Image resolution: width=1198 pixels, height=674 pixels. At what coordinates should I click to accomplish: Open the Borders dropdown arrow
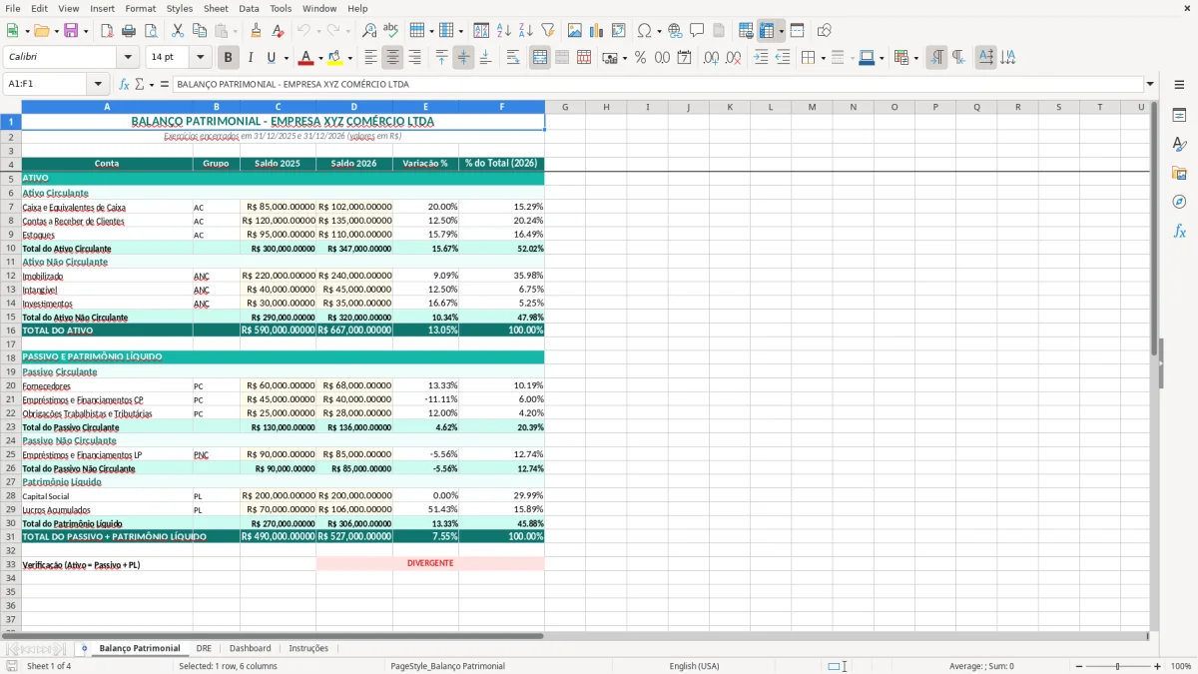tap(823, 58)
